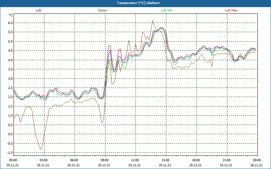Click the °C unit label on the axis
This screenshot has height=169, width=271.
[11, 15]
